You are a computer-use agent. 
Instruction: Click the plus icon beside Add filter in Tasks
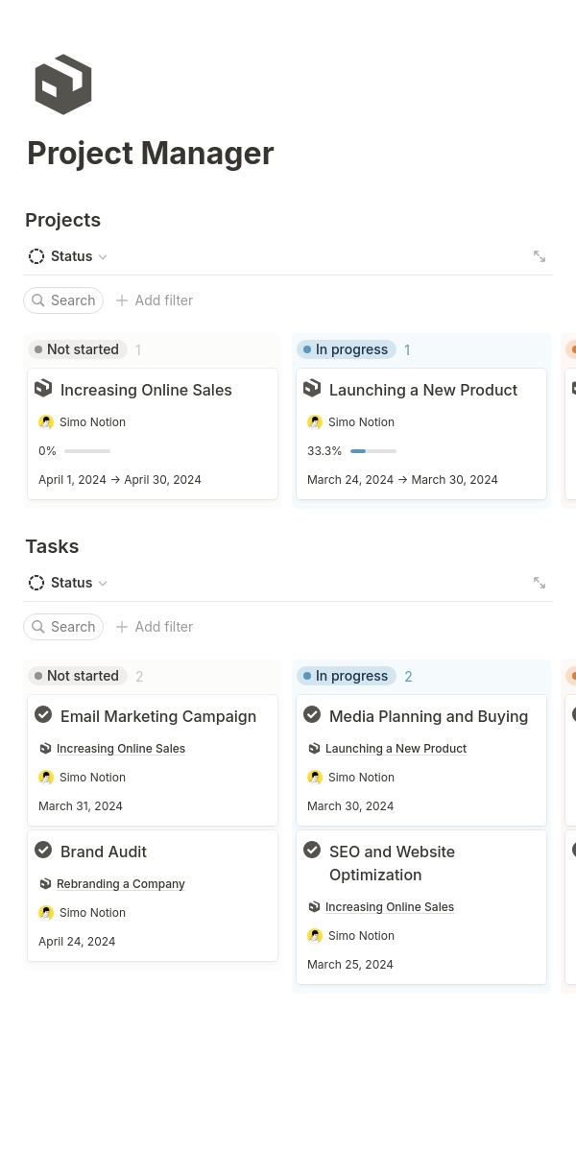122,627
